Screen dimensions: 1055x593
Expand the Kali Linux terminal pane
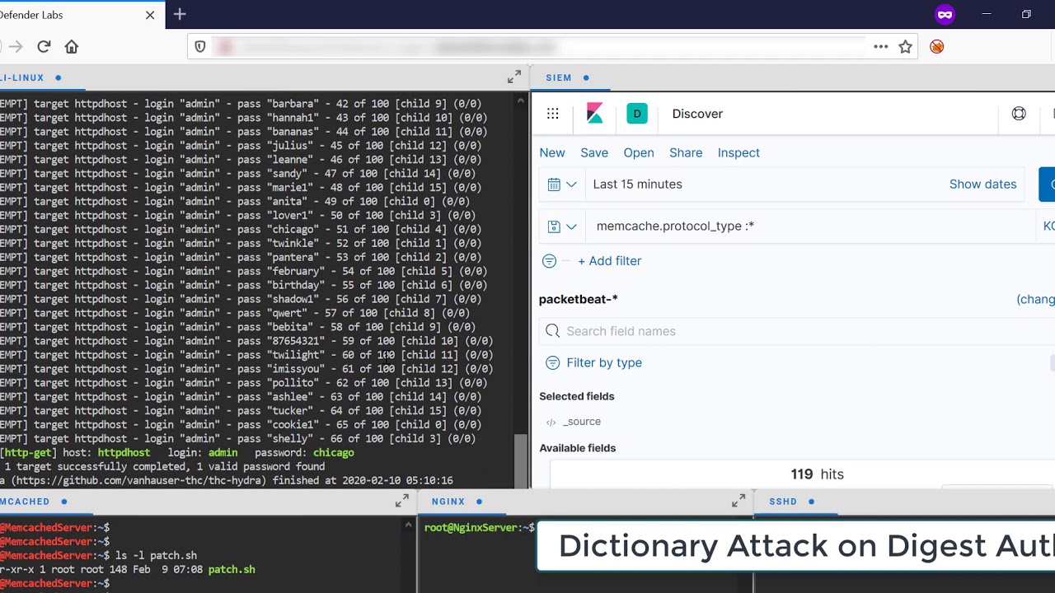point(514,77)
